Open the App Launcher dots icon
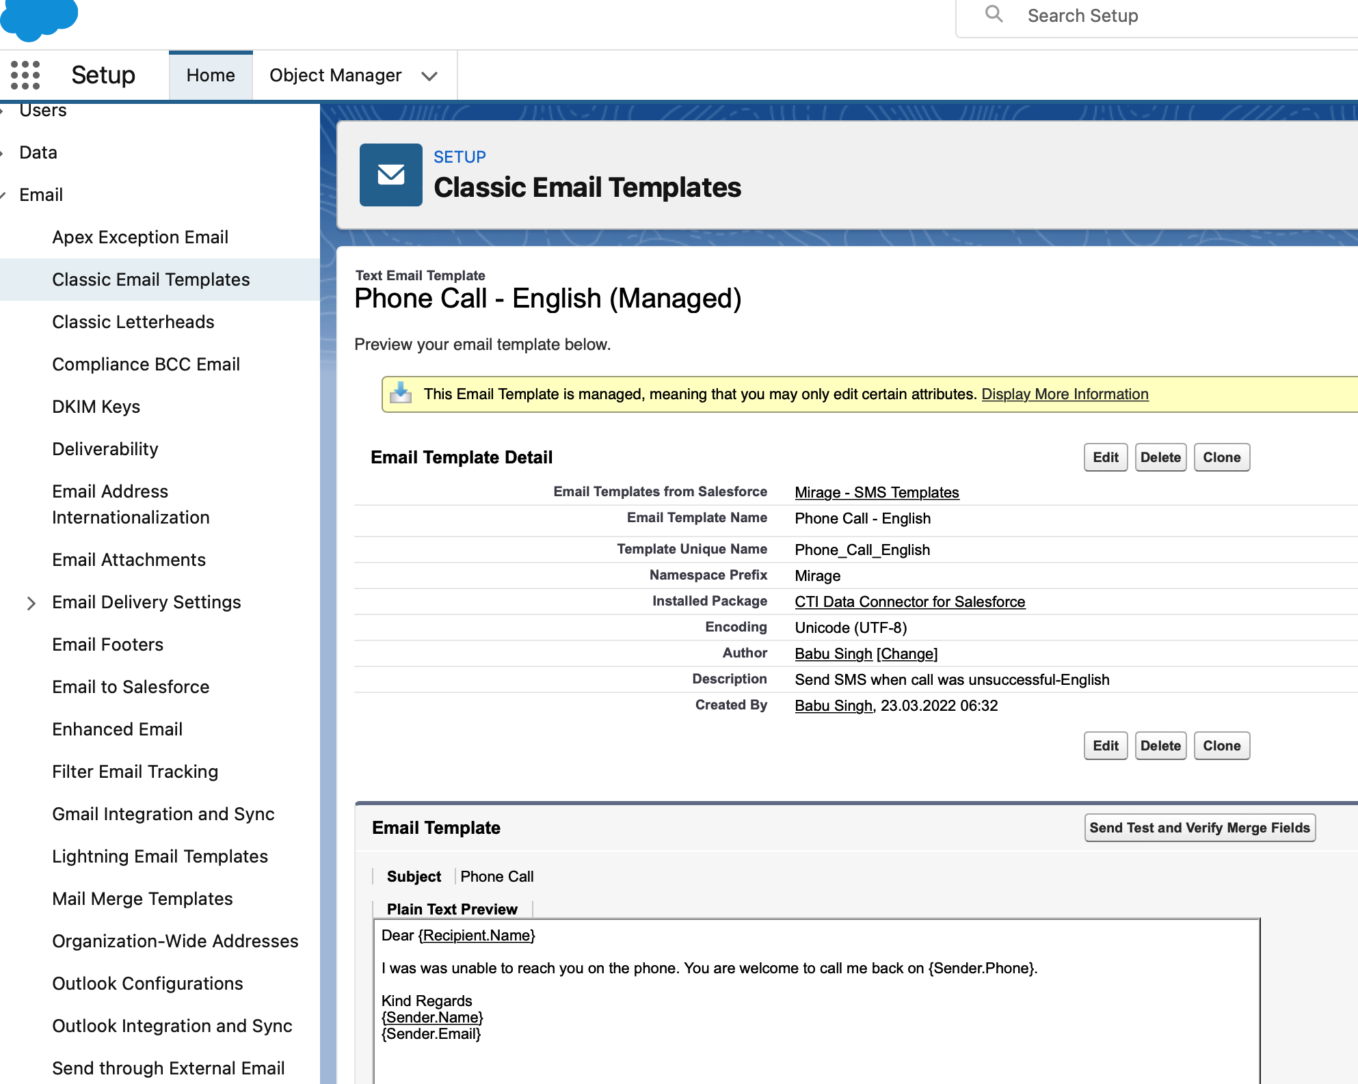 pos(25,75)
